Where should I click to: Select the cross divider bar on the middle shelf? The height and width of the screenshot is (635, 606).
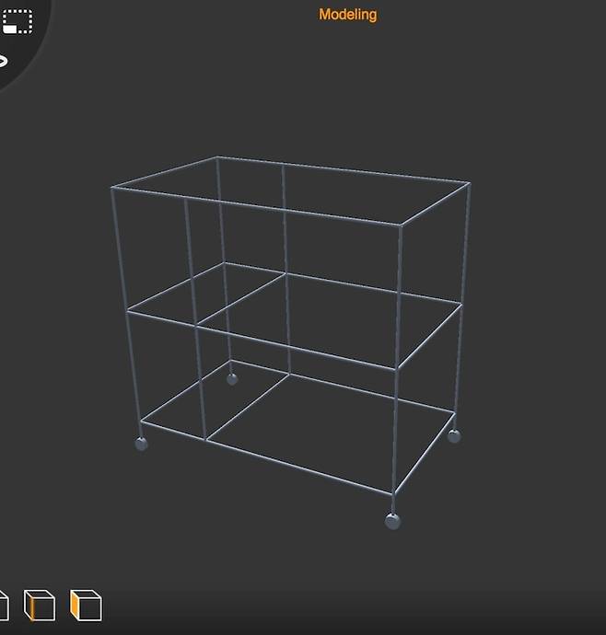pos(241,299)
